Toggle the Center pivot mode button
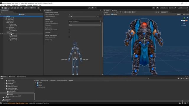 tap(27, 8)
